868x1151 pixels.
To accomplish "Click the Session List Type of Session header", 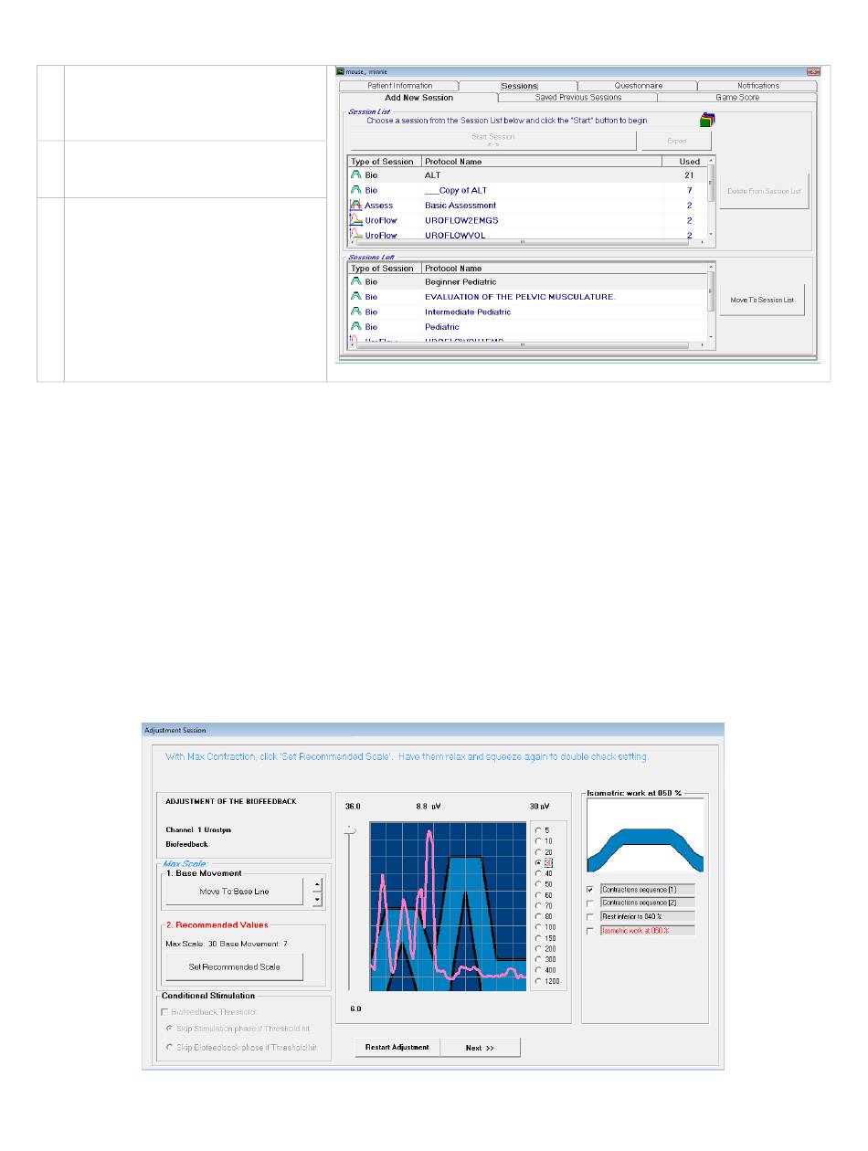I will pos(385,162).
